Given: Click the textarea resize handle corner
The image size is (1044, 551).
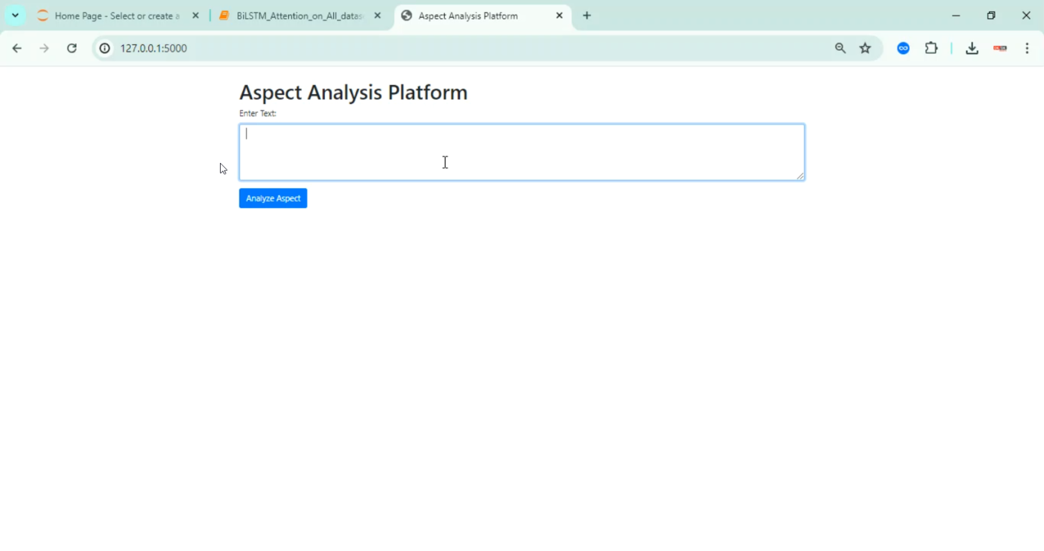Looking at the screenshot, I should (800, 176).
